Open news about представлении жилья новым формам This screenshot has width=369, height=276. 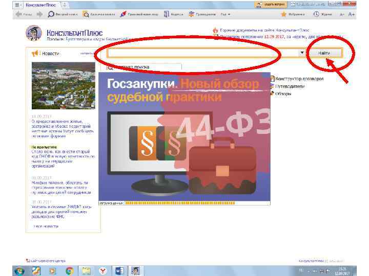(x=63, y=129)
